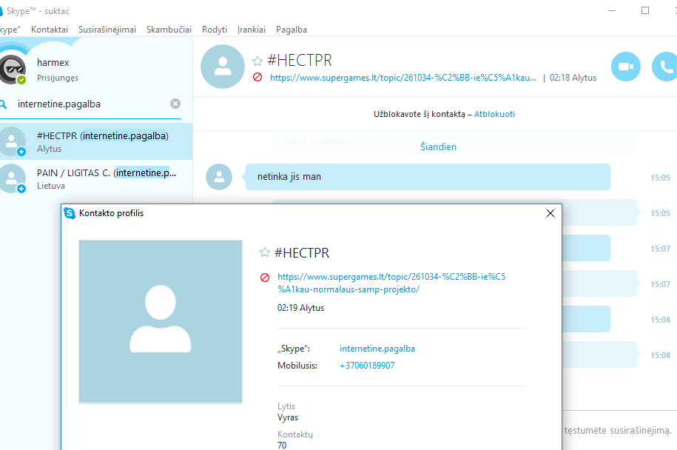Open the Susirašinėjimai menu

tap(107, 30)
